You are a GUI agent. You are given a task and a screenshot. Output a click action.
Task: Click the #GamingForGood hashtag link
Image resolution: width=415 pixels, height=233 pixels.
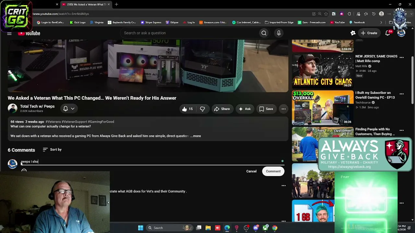(x=101, y=122)
